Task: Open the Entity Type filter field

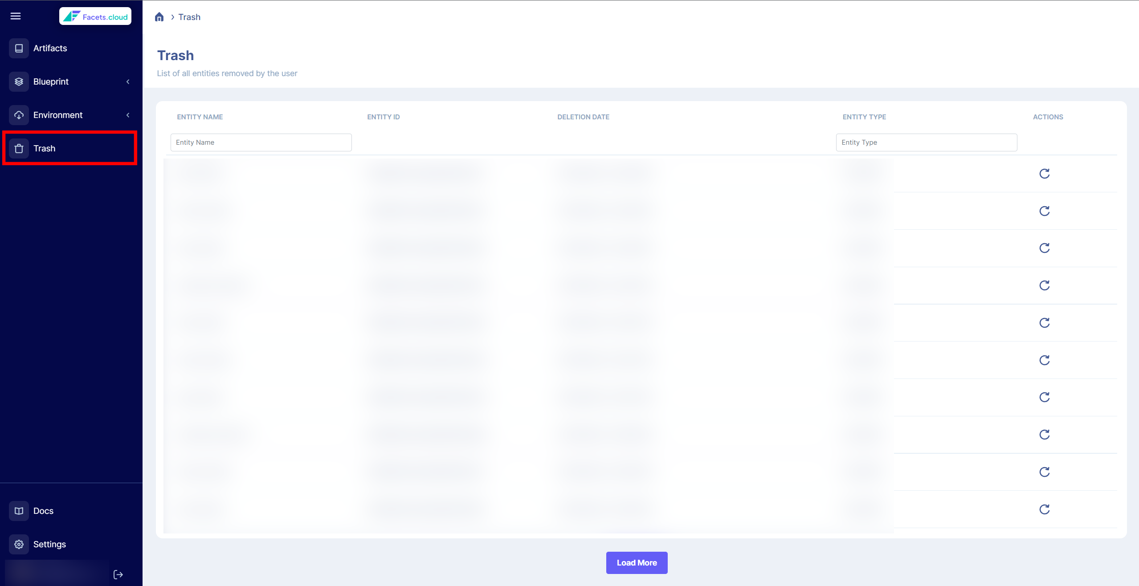Action: pos(926,142)
